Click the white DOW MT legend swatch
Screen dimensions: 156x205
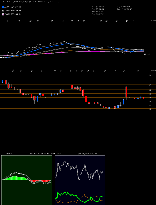pos(3,11)
